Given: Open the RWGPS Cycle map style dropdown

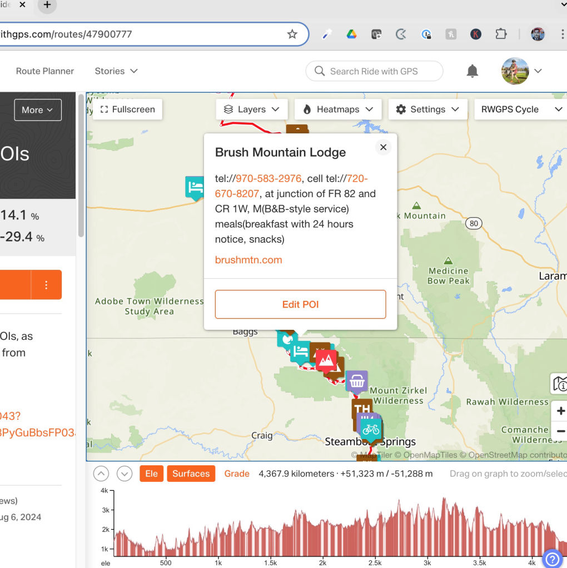Looking at the screenshot, I should [520, 109].
